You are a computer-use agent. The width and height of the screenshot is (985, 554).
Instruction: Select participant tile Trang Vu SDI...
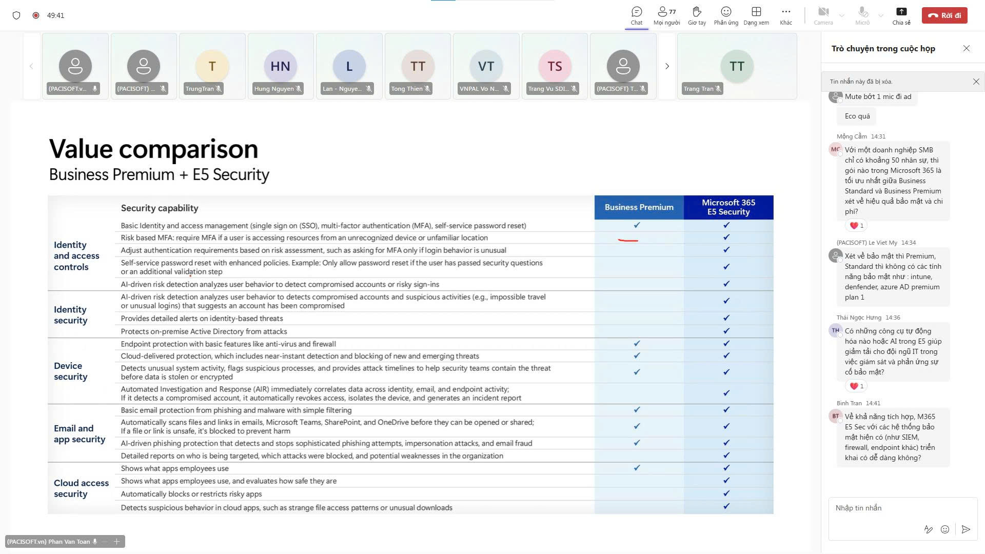point(555,66)
